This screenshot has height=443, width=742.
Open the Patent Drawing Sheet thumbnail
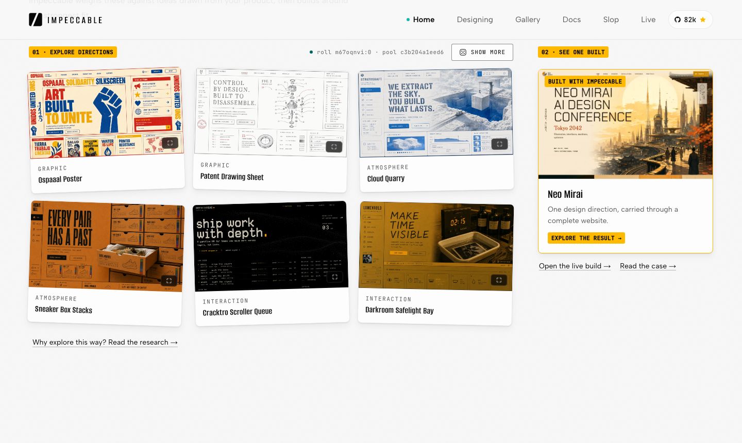[271, 112]
